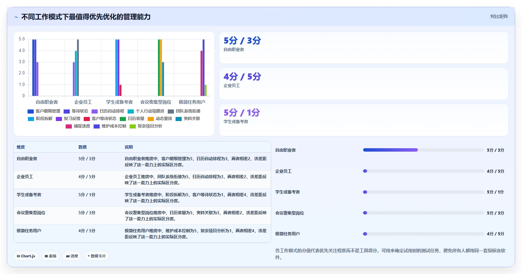Click the 学生或备考者 progress bar
Viewport: 522px width, 274px height.
click(423, 192)
